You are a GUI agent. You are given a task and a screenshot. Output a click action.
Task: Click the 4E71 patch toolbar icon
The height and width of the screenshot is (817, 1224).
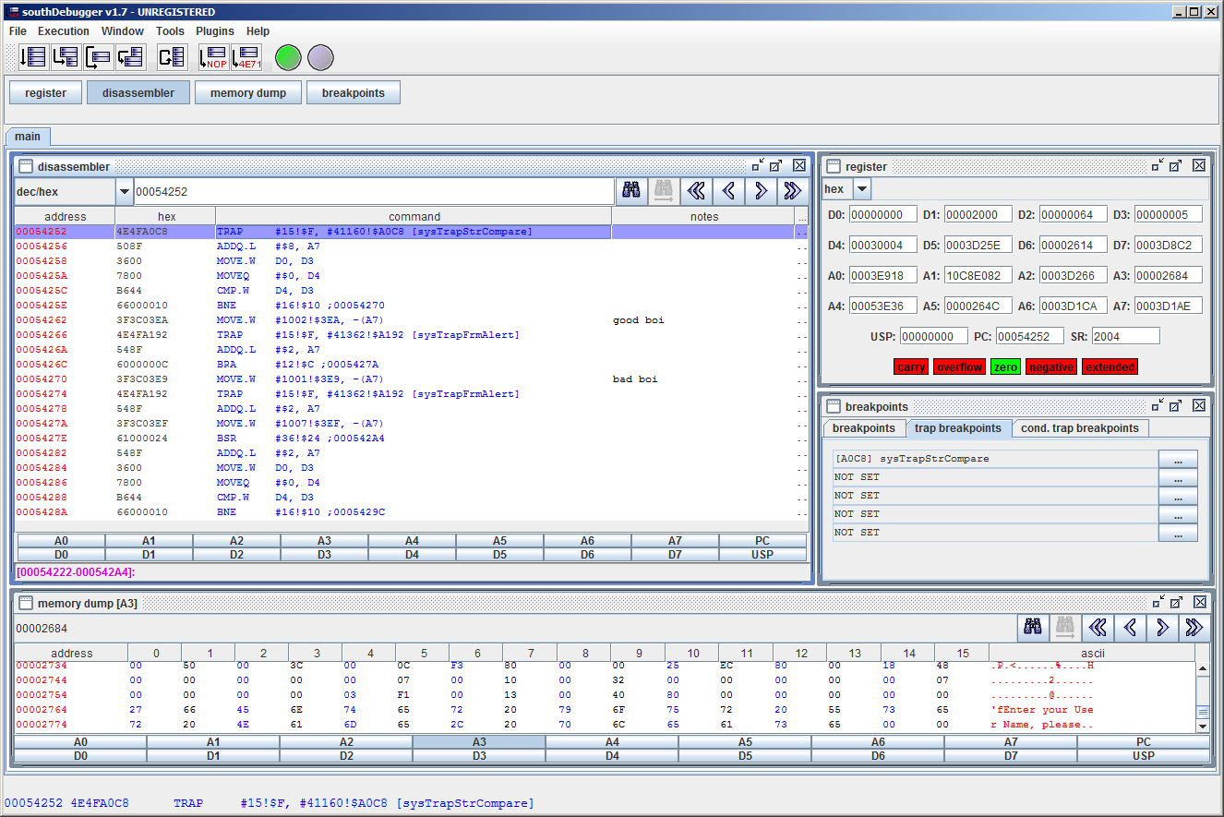[x=246, y=57]
